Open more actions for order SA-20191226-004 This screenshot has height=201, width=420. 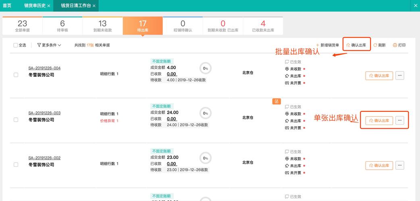click(399, 76)
